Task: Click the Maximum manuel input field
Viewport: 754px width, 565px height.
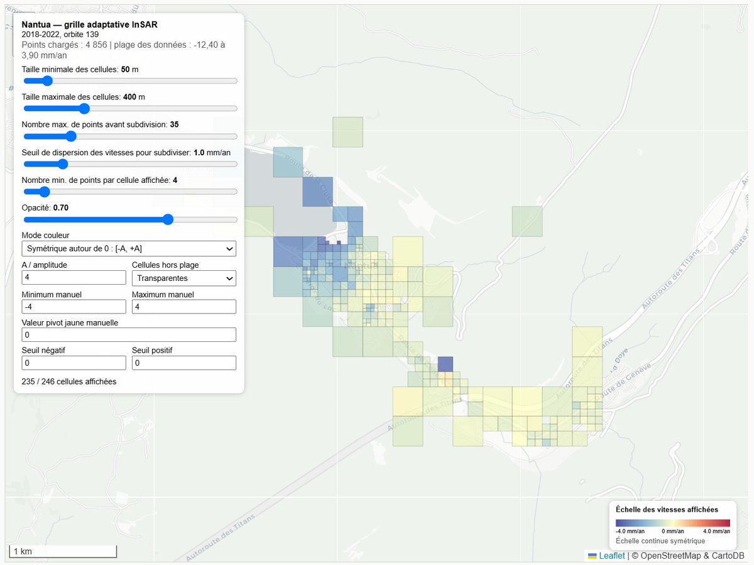Action: [184, 307]
